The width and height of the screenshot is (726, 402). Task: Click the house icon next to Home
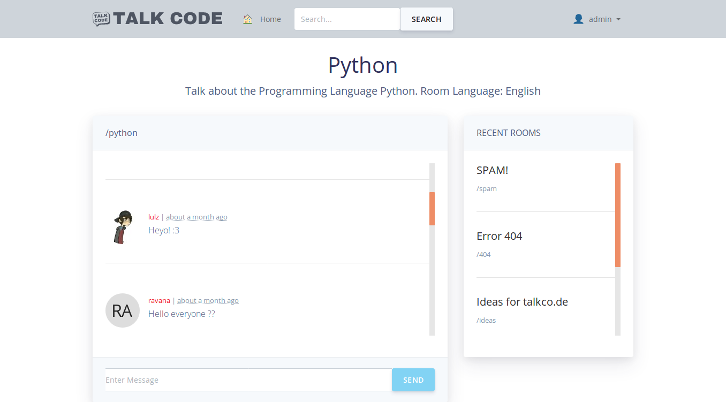coord(247,19)
